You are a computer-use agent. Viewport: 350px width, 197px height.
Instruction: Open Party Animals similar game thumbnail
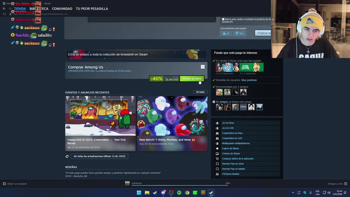coord(252,67)
